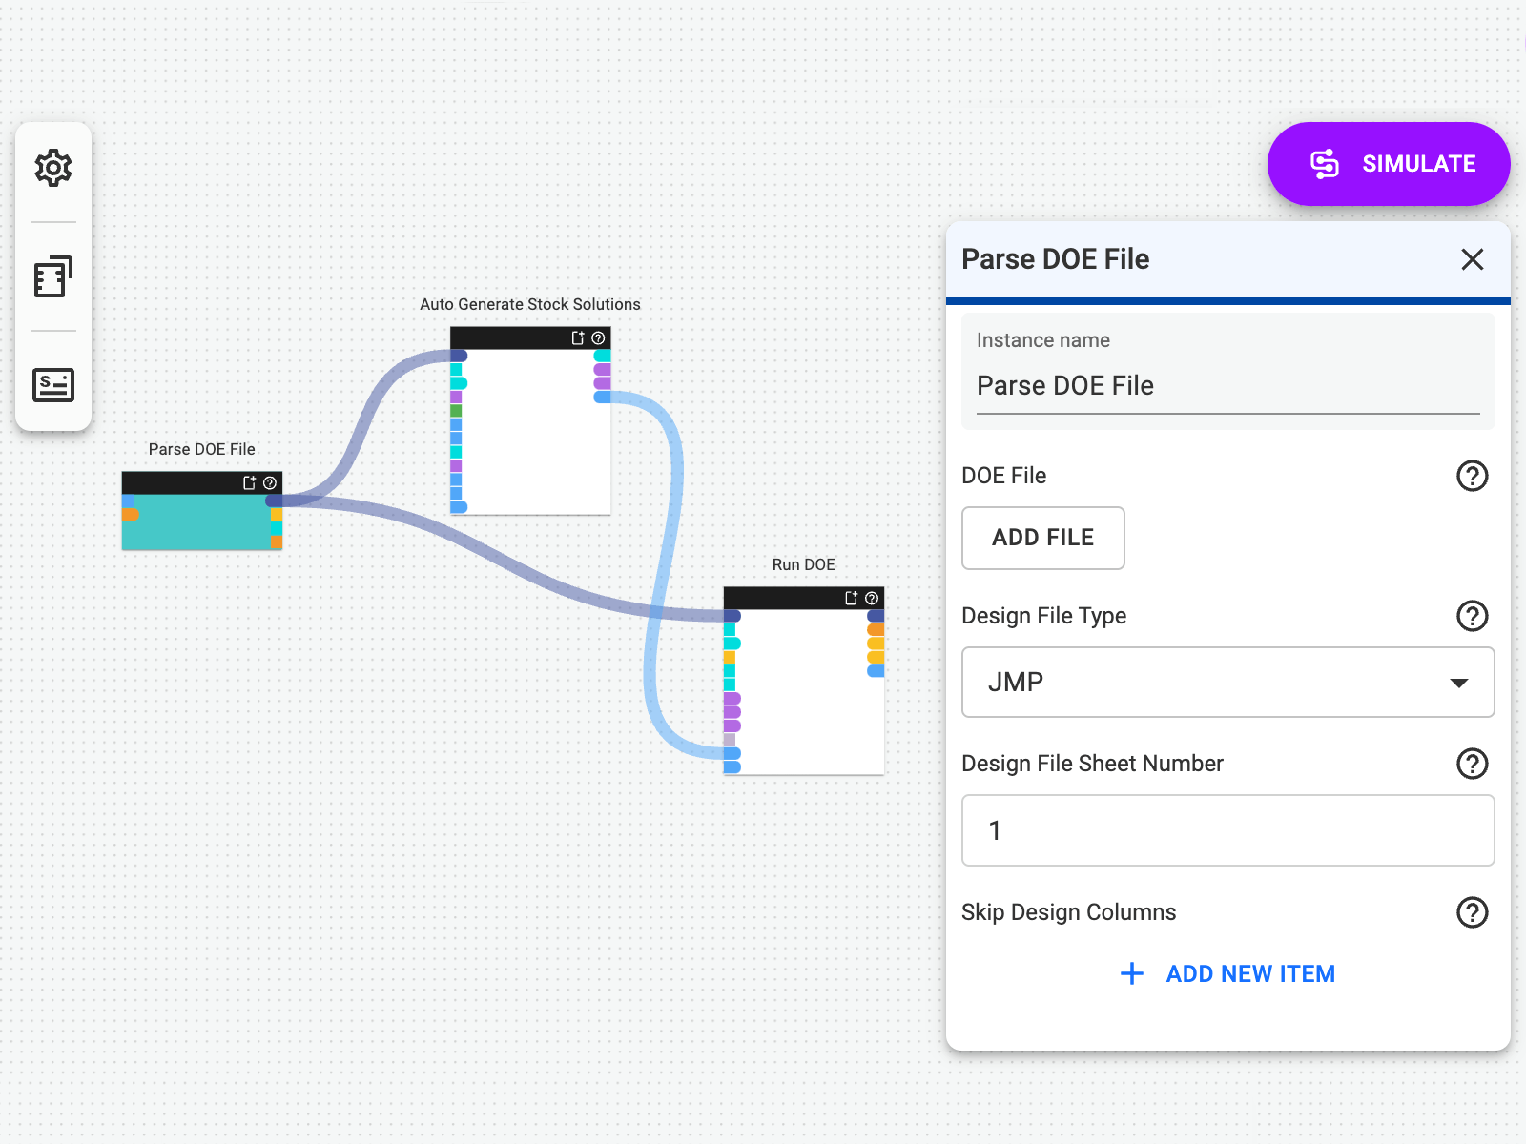Show help for Design File Type

tap(1472, 616)
